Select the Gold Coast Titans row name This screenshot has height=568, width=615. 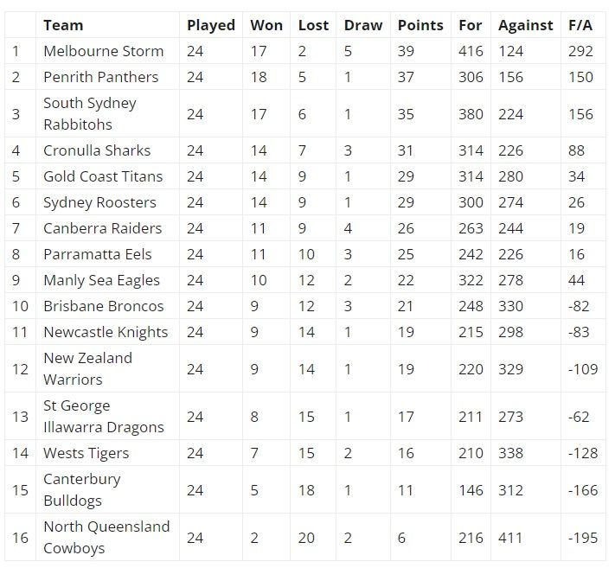click(x=103, y=176)
